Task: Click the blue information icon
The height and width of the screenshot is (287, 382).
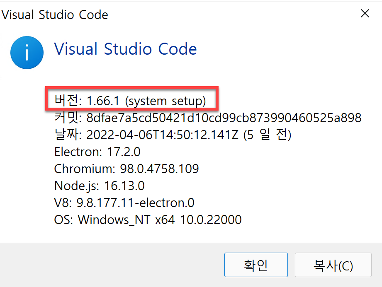Action: [27, 53]
